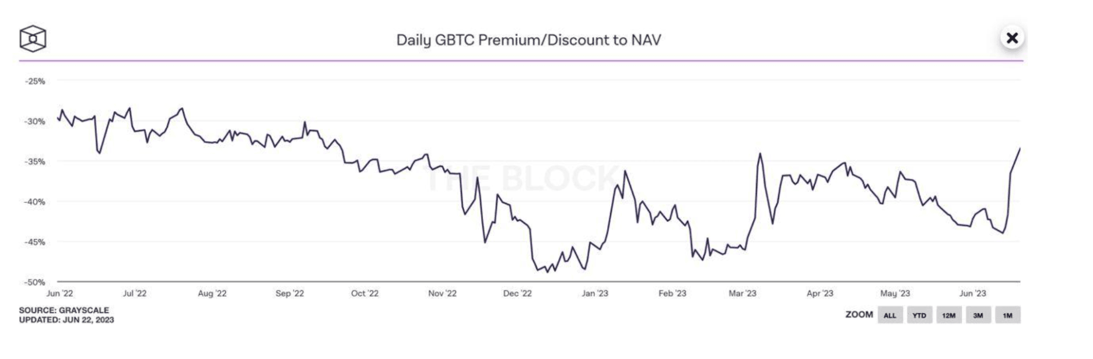Select the Sep '22 axis marker

pos(289,294)
